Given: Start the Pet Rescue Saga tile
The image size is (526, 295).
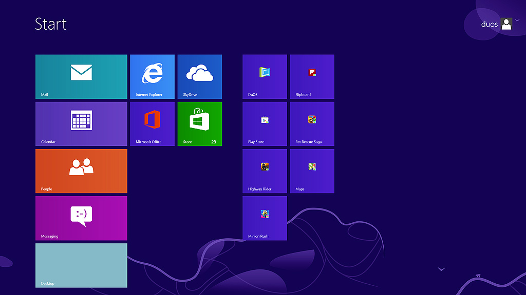Looking at the screenshot, I should click(312, 124).
